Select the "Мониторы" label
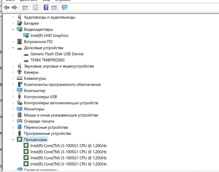Image resolution: width=219 pixels, height=172 pixels. [x=34, y=109]
